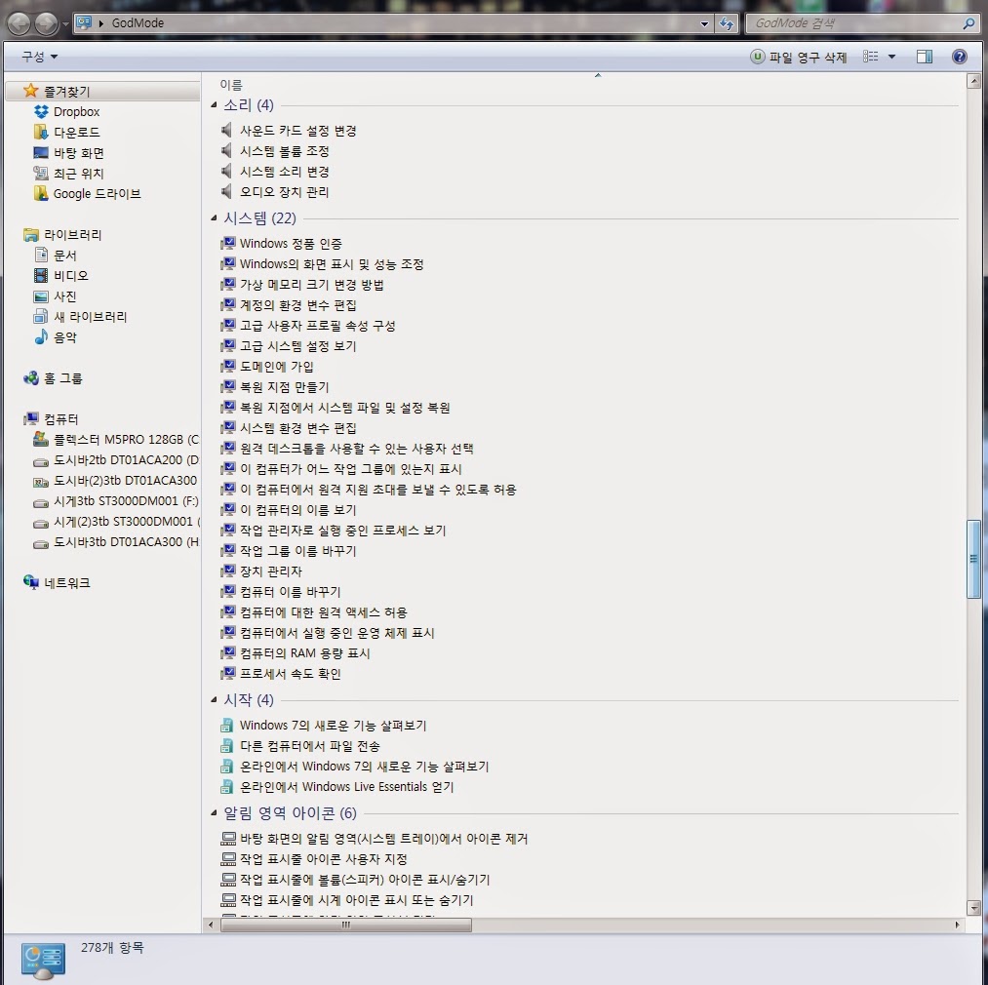This screenshot has height=985, width=988.
Task: Open 시스템 소리 변경
Action: point(284,172)
